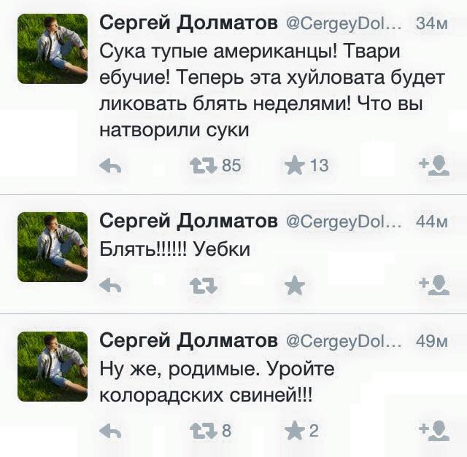
Task: Retweet the tweet showing 85 retweets
Action: pyautogui.click(x=201, y=166)
